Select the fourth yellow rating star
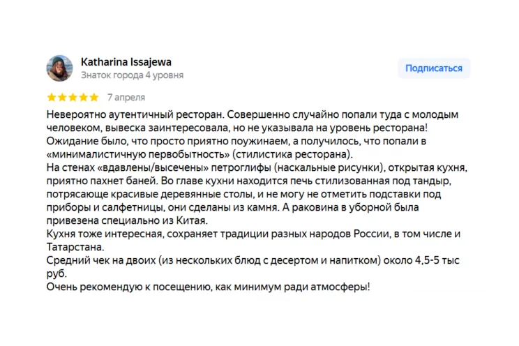 click(x=84, y=98)
